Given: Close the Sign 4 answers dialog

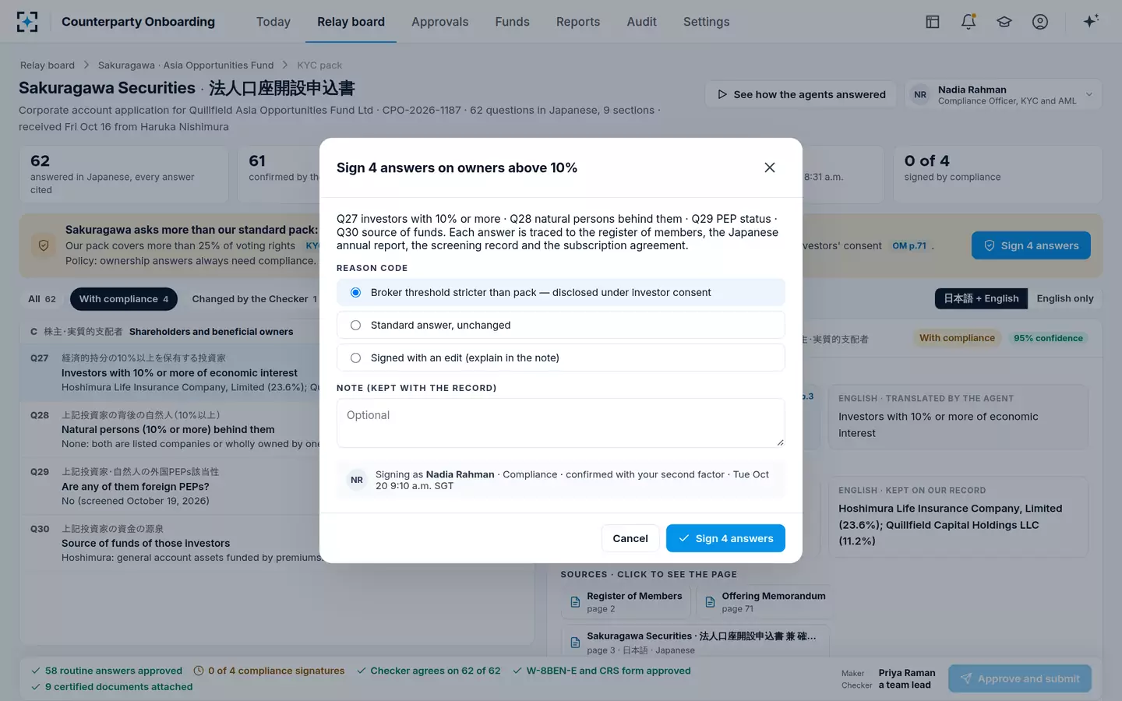Looking at the screenshot, I should tap(770, 167).
